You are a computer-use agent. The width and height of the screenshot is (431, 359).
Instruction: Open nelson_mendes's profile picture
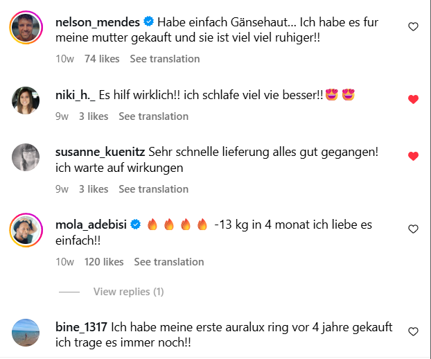26,29
